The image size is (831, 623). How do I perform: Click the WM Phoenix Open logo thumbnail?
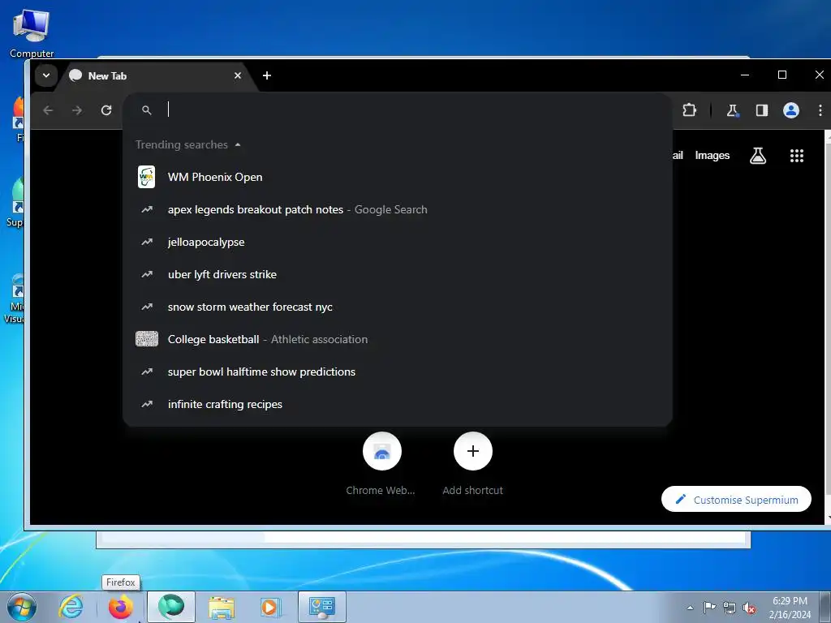146,177
